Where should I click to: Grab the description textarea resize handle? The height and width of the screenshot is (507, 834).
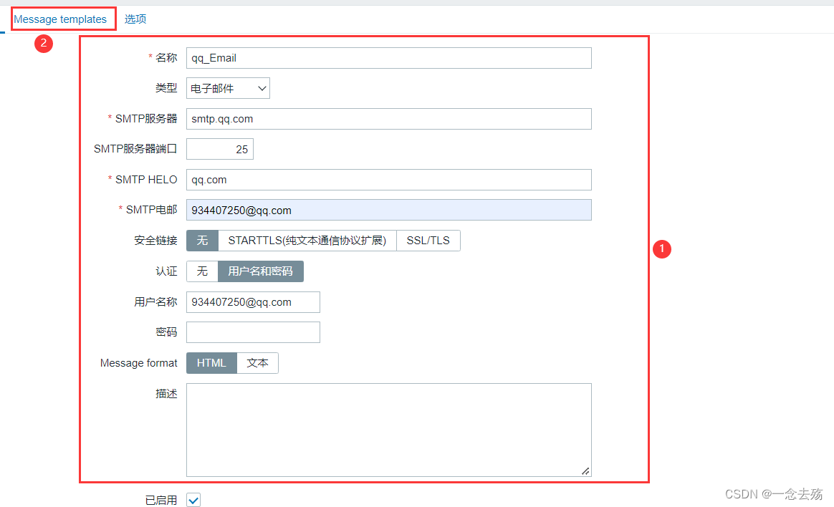(585, 471)
